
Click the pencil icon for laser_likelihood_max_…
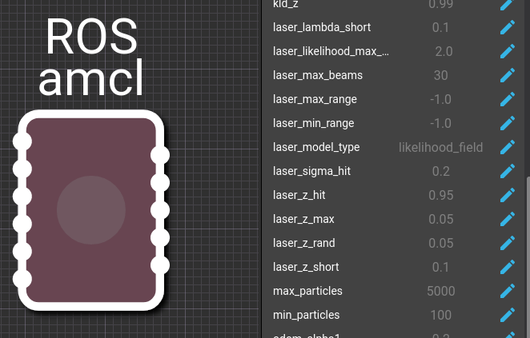[508, 51]
